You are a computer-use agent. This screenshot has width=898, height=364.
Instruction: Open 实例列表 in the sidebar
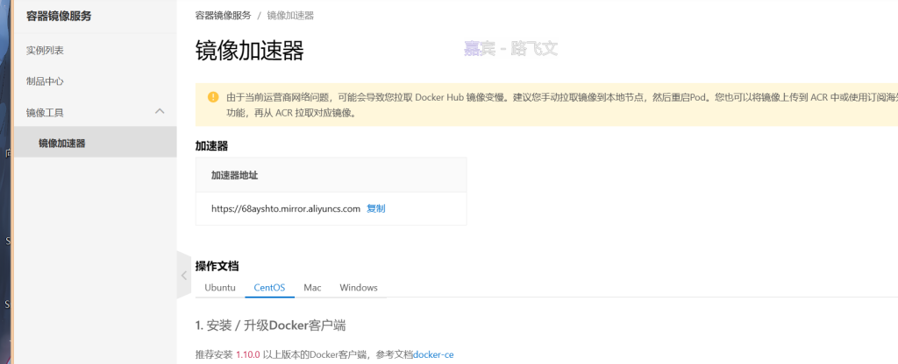click(45, 51)
